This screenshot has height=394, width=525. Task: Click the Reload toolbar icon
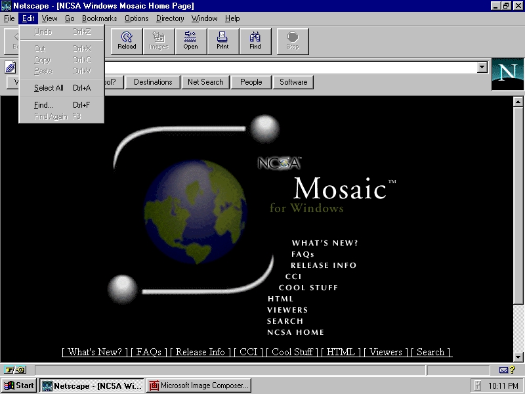[127, 41]
